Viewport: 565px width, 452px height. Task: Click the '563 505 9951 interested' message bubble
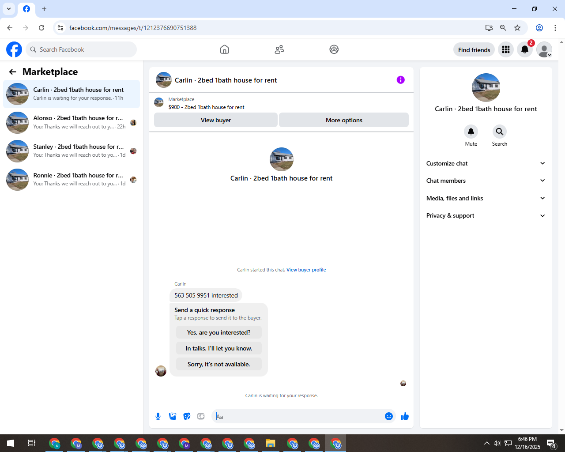[206, 295]
